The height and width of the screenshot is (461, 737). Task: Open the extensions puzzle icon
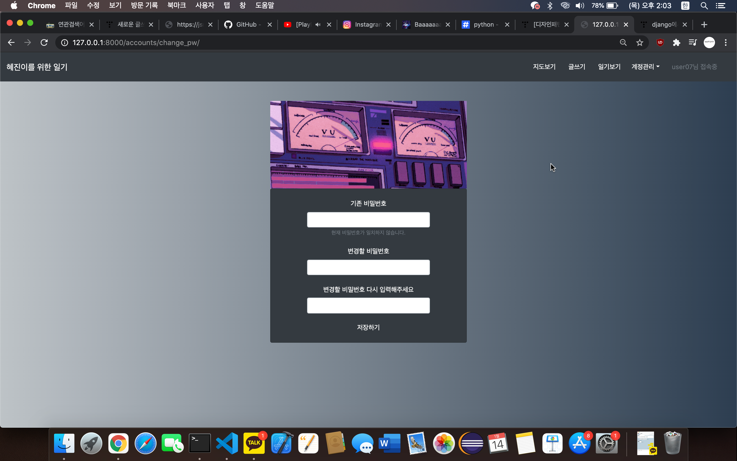tap(676, 42)
